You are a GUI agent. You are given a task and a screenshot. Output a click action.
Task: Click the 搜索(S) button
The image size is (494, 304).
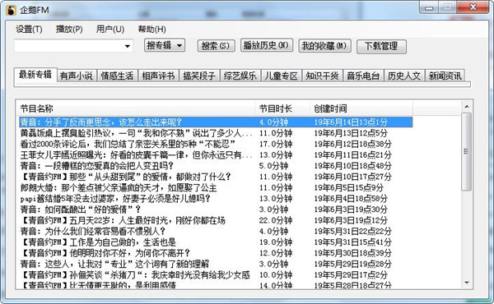pos(216,46)
